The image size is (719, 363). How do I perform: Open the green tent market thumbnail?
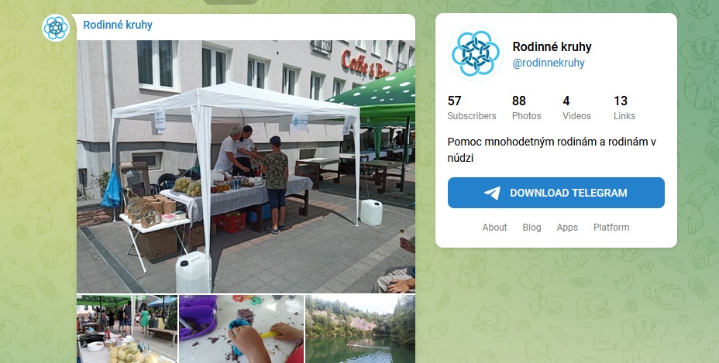coord(127,329)
